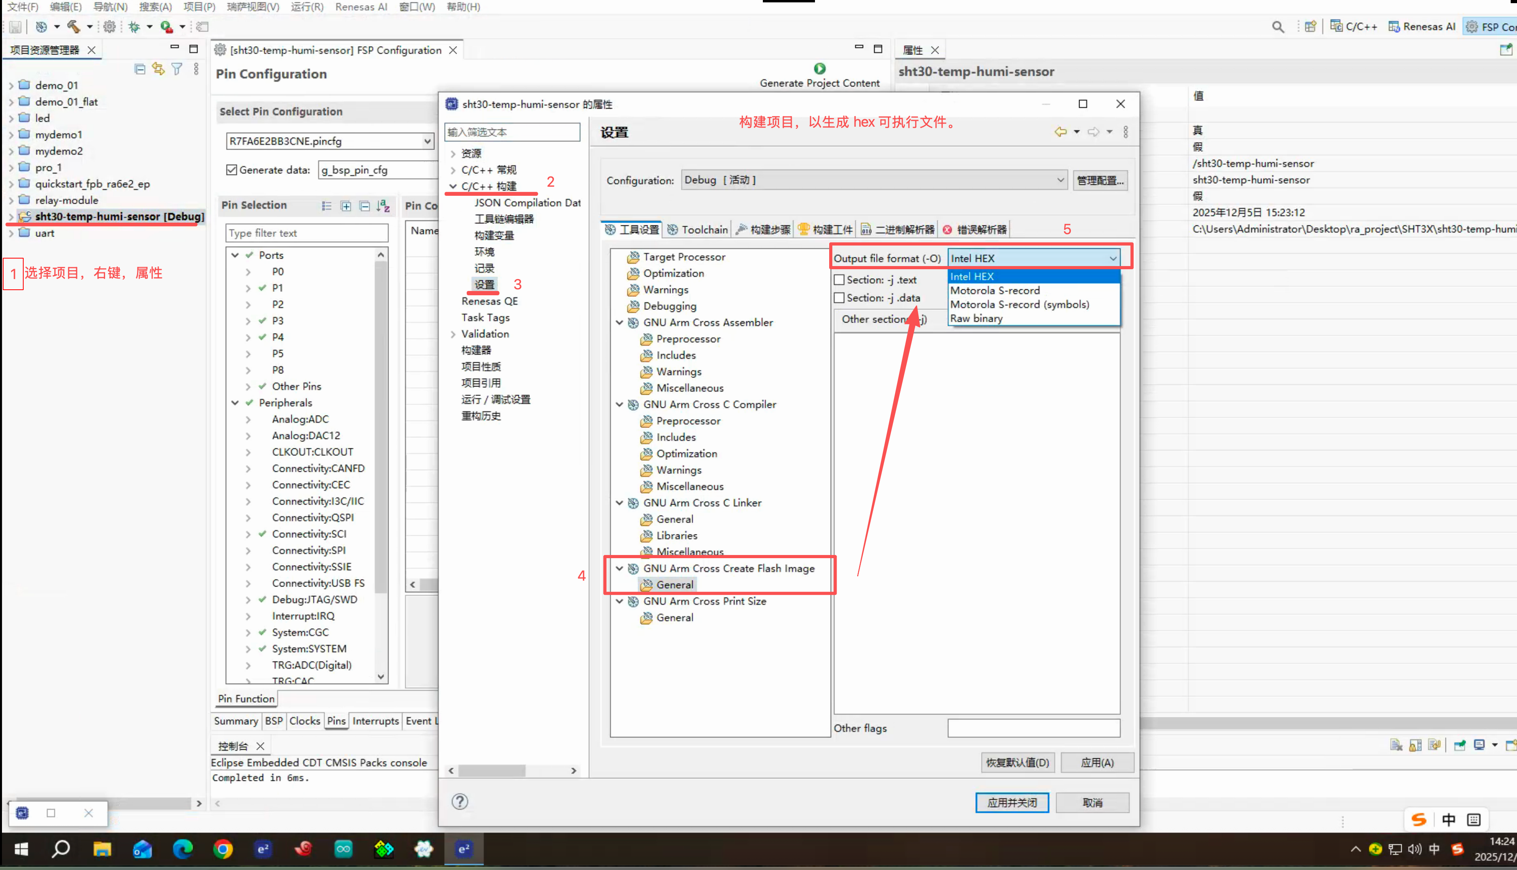This screenshot has width=1517, height=870.
Task: Switch to the Toolchain tab
Action: 698,229
